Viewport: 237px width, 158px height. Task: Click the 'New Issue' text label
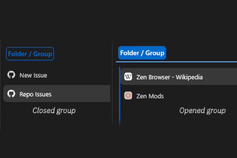coord(33,75)
